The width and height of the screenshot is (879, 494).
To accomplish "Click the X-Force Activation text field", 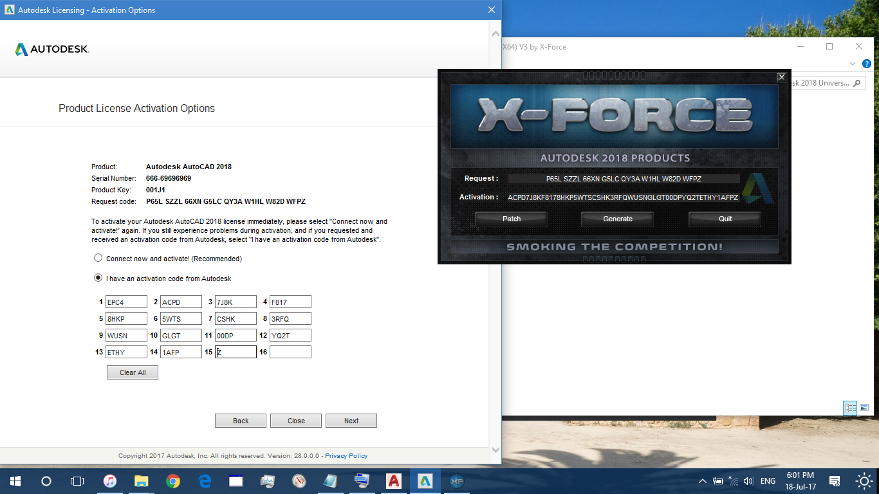I will click(624, 197).
